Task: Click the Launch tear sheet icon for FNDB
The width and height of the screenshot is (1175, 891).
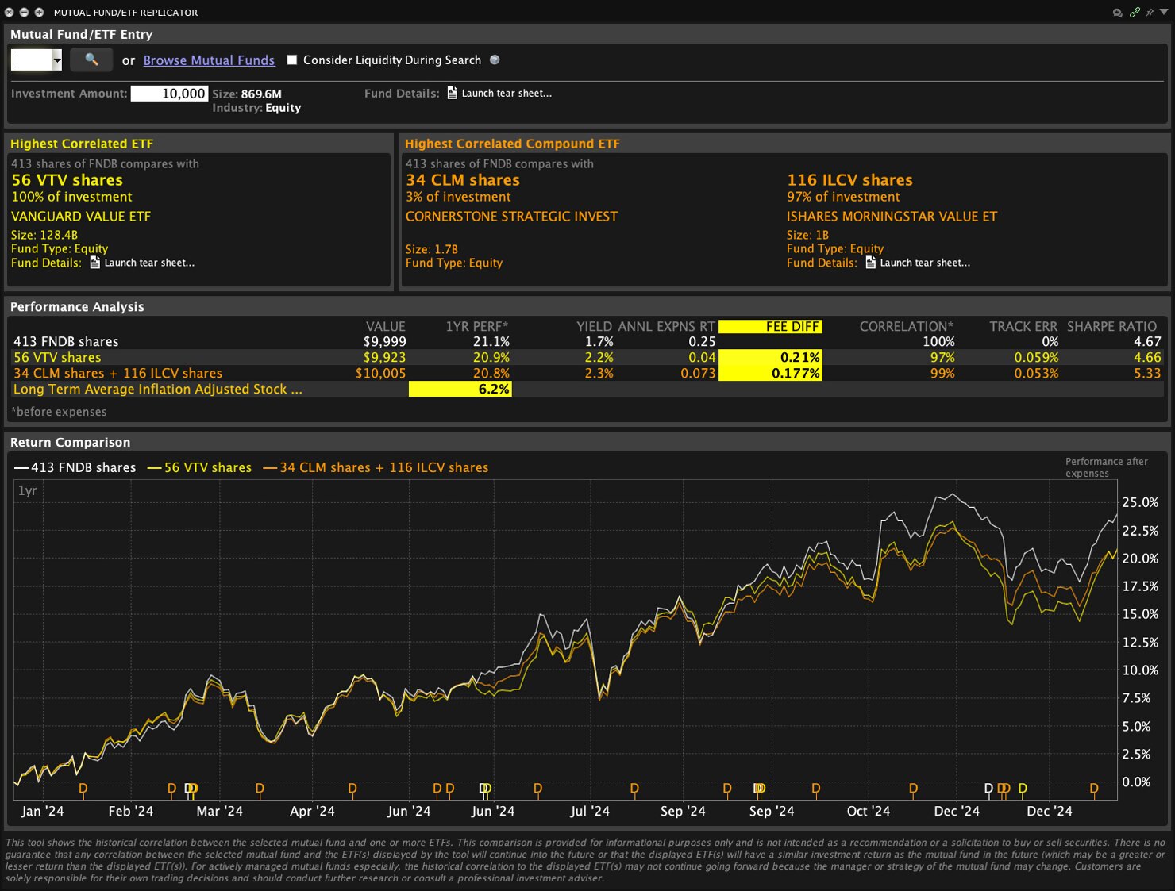Action: point(452,93)
